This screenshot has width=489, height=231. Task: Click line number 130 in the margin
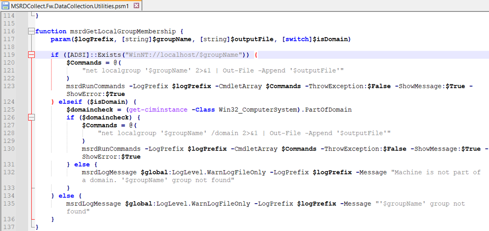(x=9, y=149)
